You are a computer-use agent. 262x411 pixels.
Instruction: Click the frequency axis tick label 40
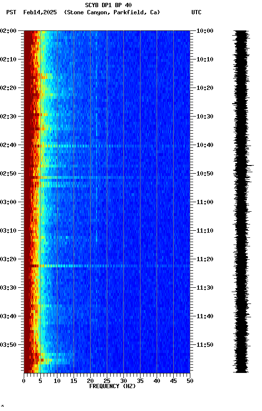pos(157,381)
